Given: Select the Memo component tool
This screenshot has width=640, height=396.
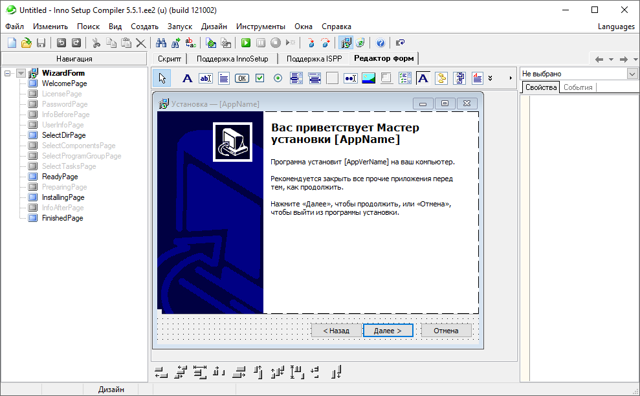Looking at the screenshot, I should pyautogui.click(x=224, y=78).
